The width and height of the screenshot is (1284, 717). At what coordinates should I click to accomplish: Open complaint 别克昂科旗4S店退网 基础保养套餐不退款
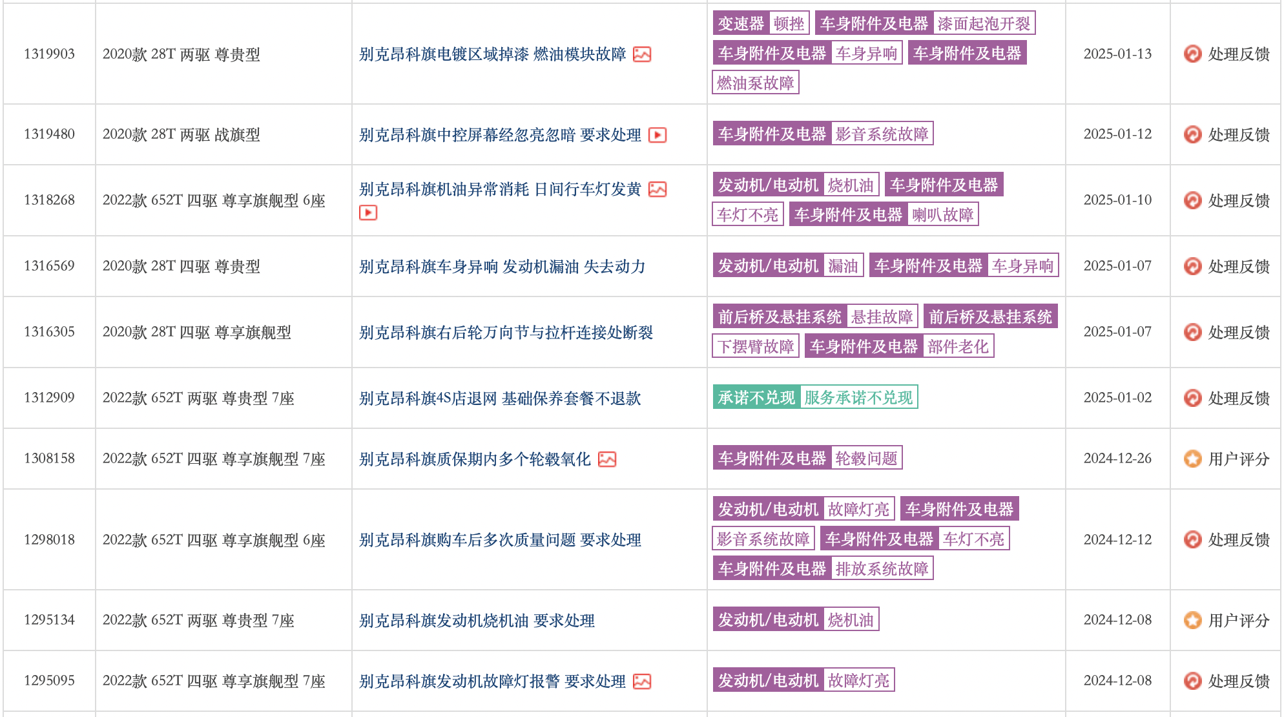point(500,399)
